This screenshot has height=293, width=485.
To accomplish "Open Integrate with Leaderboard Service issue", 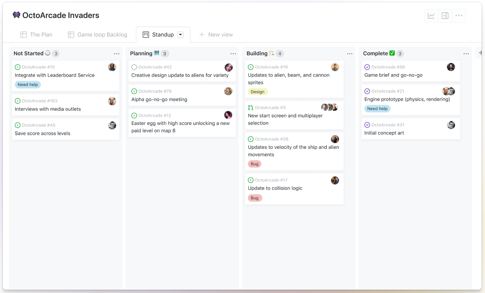I will [55, 75].
